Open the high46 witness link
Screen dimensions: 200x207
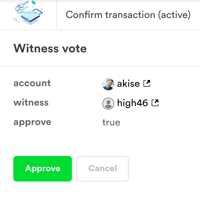click(x=132, y=103)
